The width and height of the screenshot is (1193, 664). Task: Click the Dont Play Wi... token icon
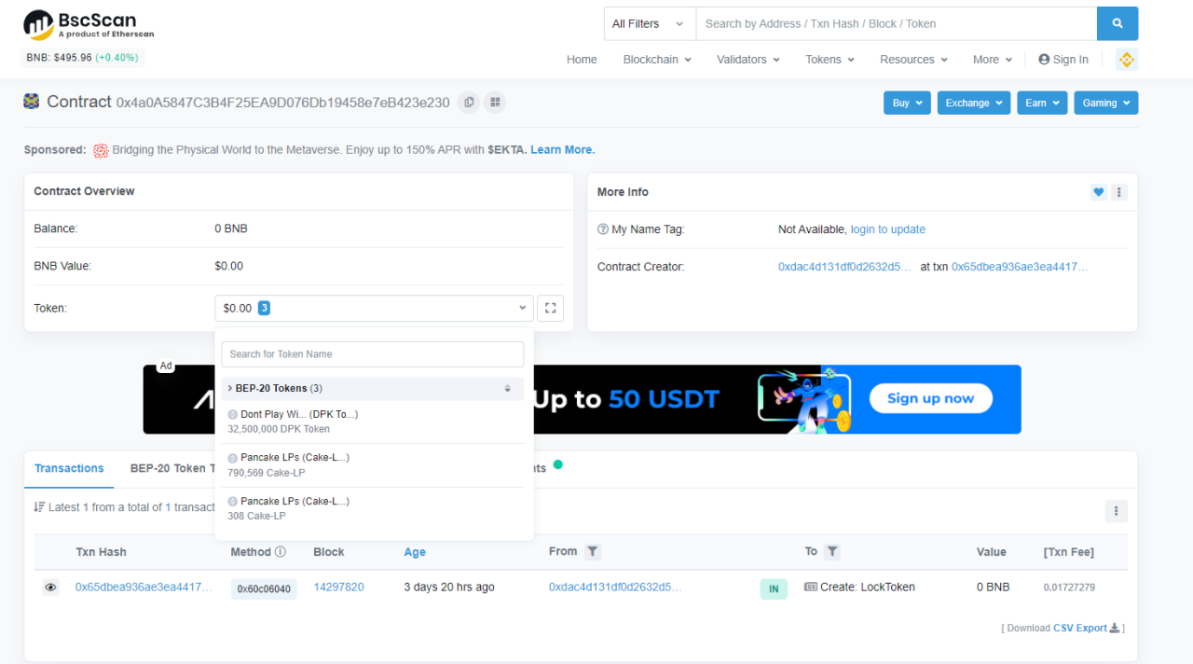pos(233,414)
